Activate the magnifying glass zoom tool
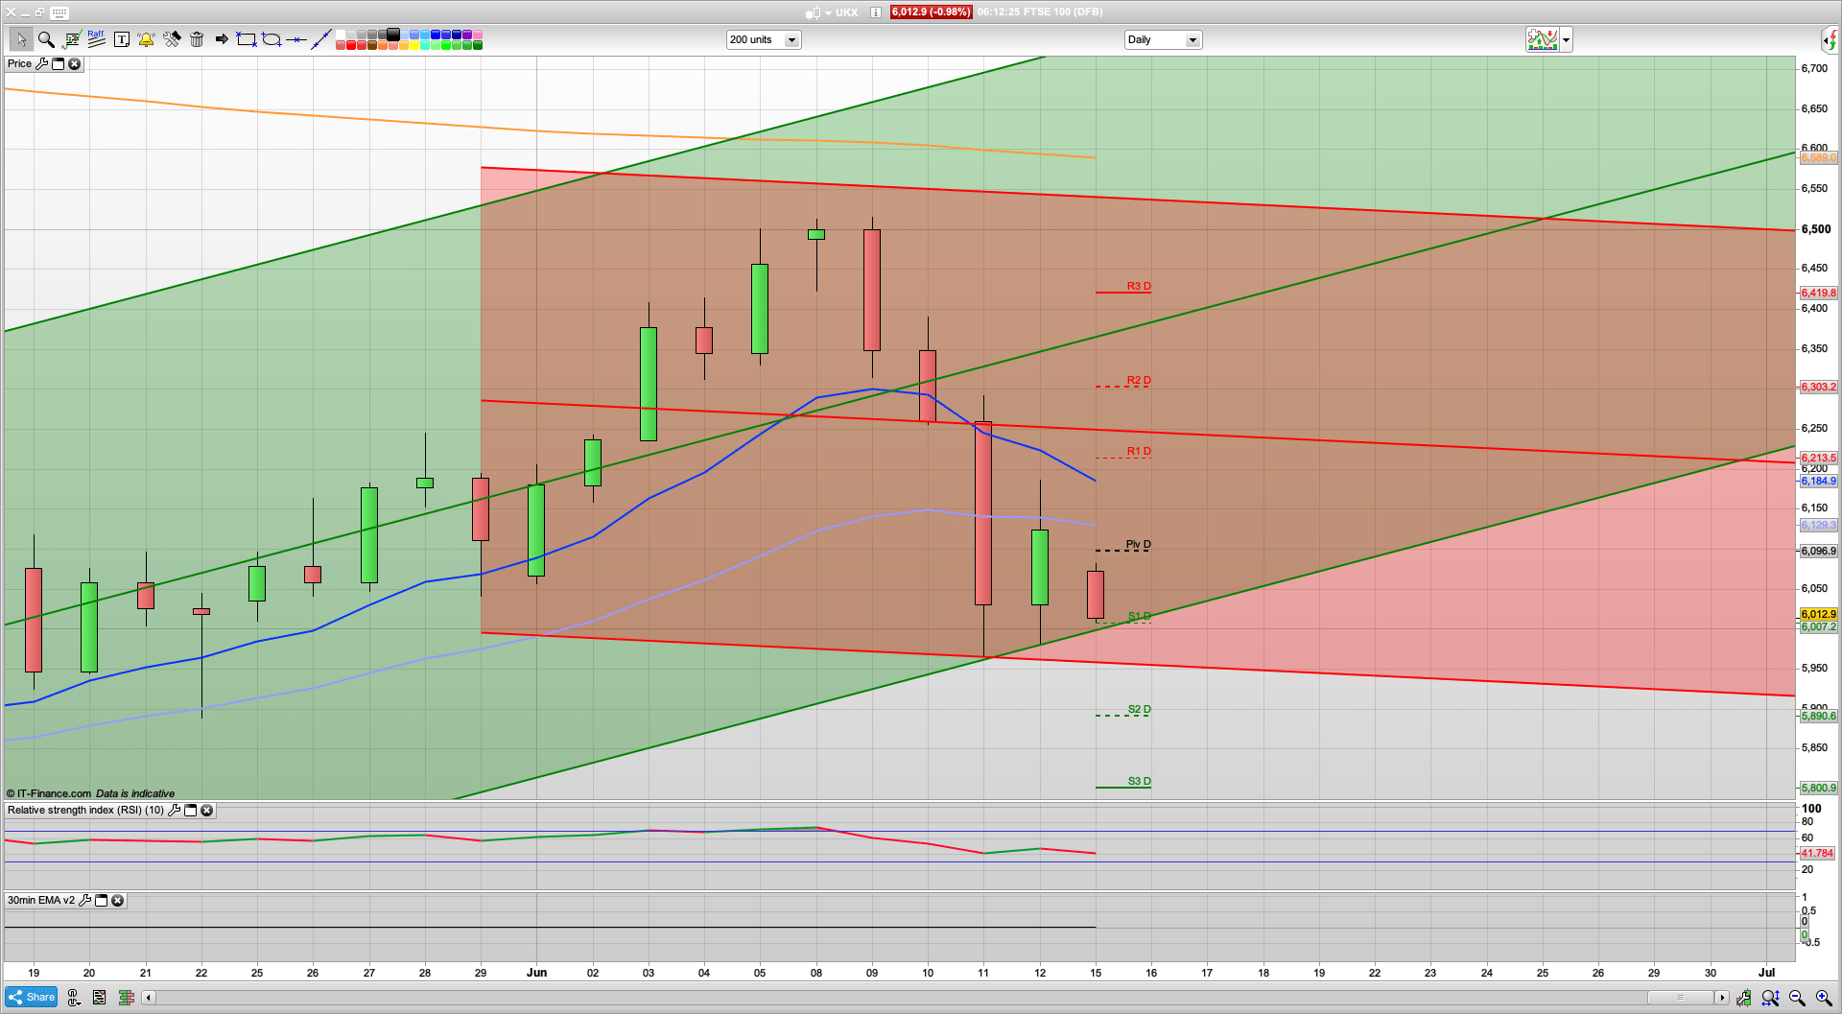This screenshot has width=1842, height=1014. (46, 39)
